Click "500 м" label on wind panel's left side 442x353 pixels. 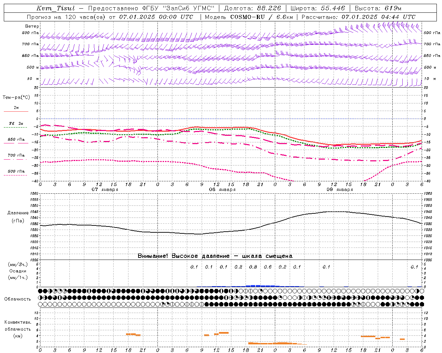coord(33,68)
